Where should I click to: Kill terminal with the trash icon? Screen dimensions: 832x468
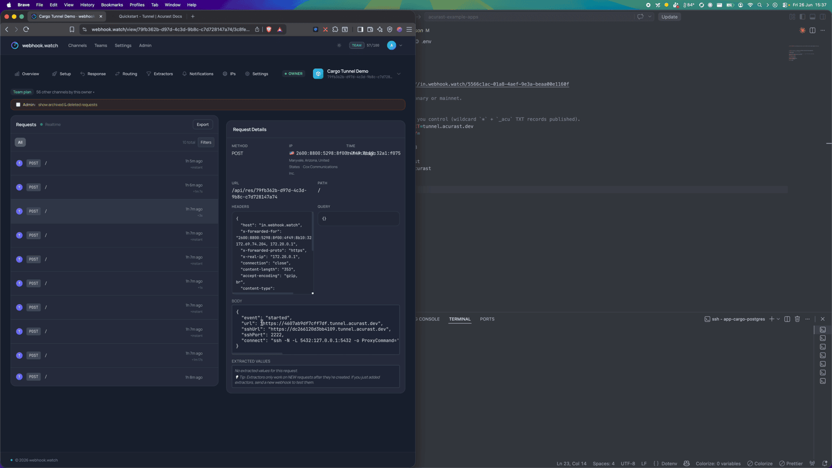point(797,319)
